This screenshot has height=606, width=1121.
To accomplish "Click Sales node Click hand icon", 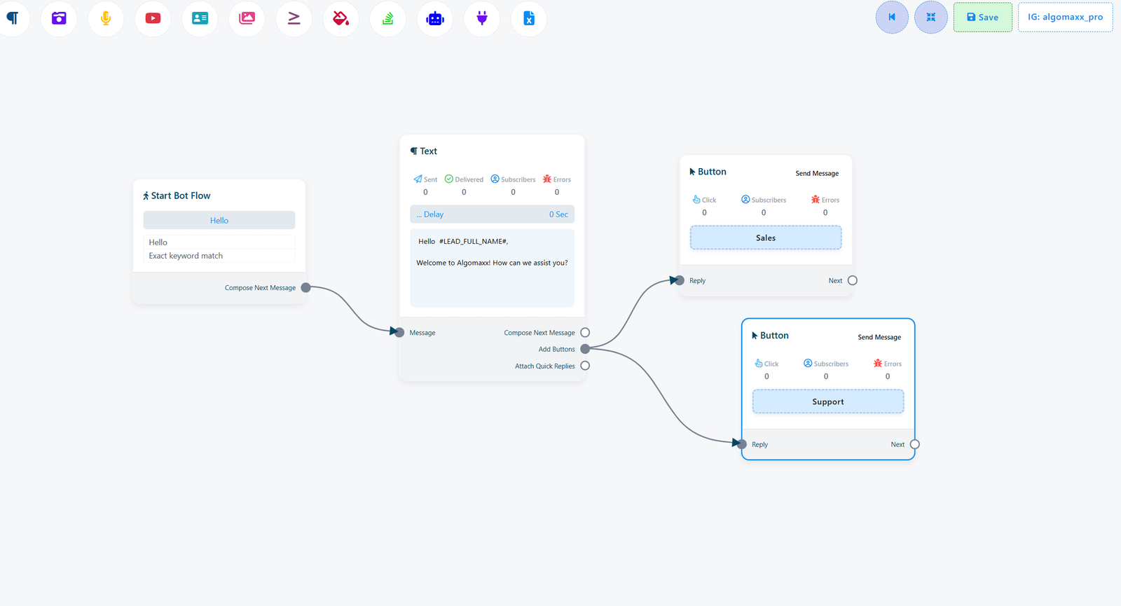I will tap(696, 199).
